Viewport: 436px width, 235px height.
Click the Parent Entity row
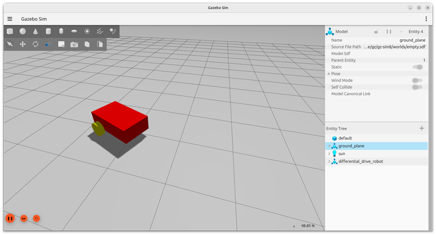click(x=377, y=60)
